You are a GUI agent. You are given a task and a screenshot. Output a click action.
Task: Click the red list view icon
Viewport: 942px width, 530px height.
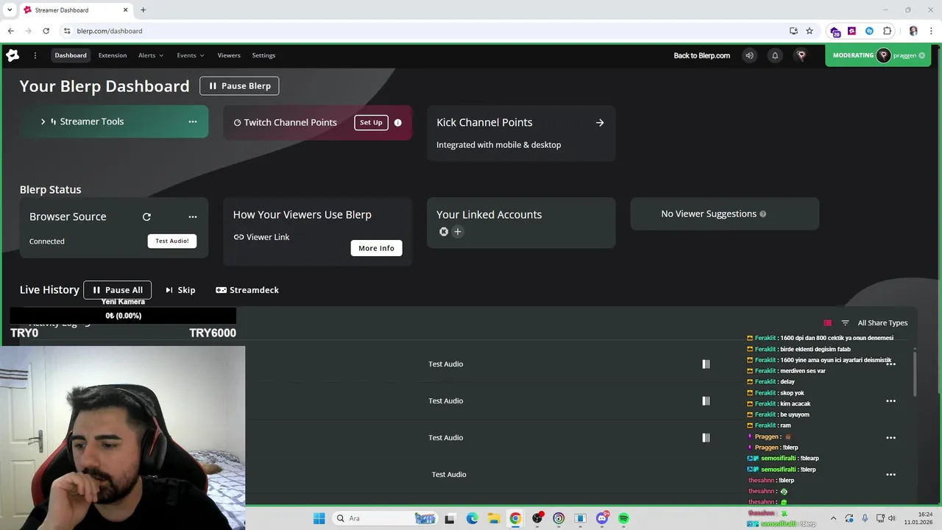[x=828, y=322]
